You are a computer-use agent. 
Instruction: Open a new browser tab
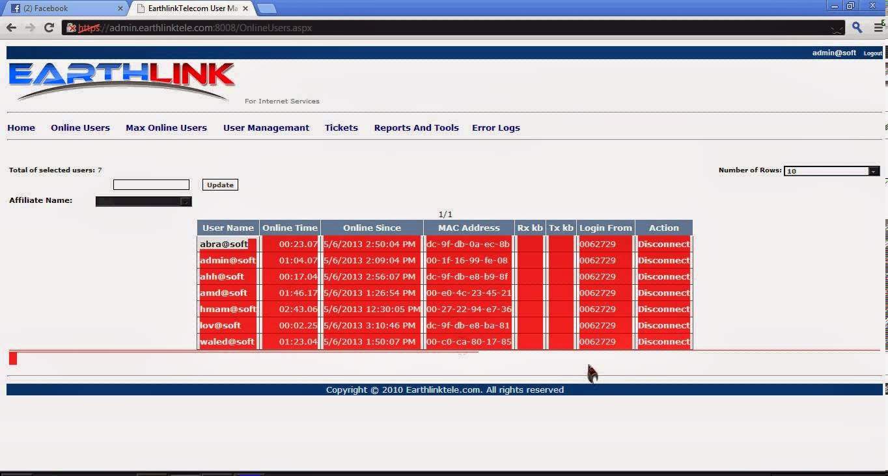point(265,9)
